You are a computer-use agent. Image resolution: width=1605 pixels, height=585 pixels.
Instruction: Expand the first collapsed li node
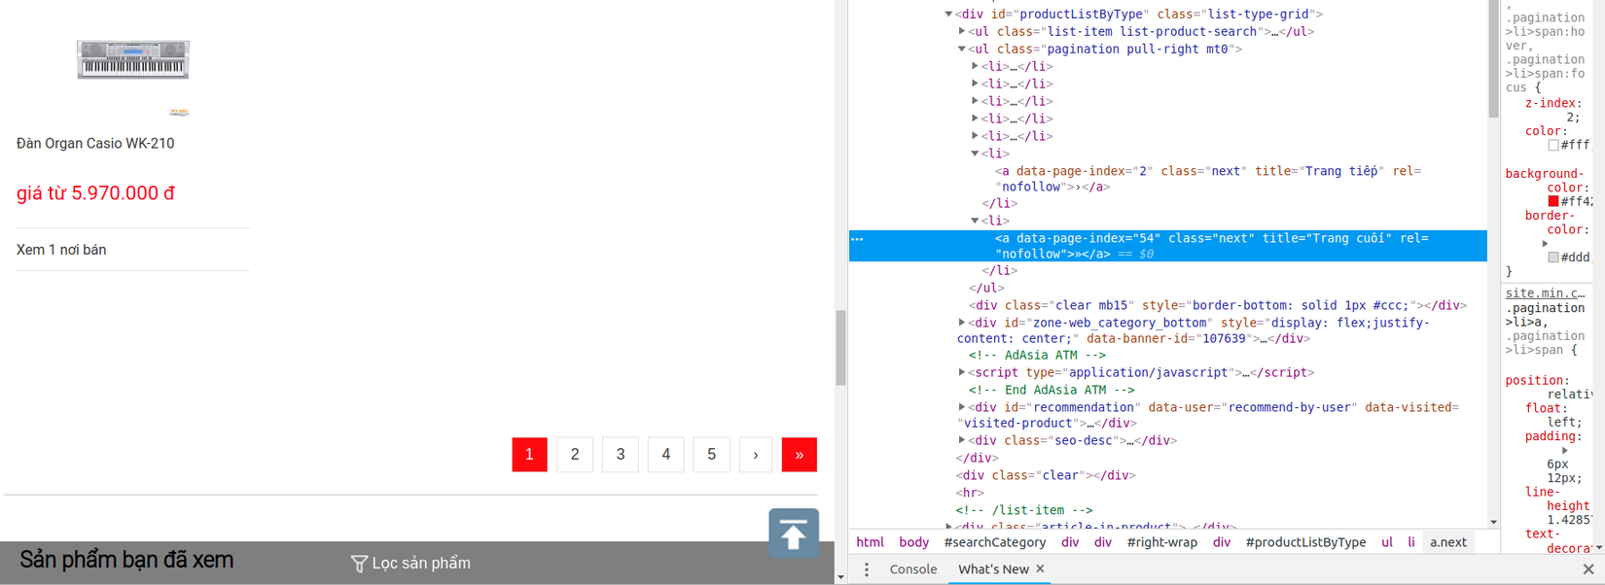click(x=975, y=66)
